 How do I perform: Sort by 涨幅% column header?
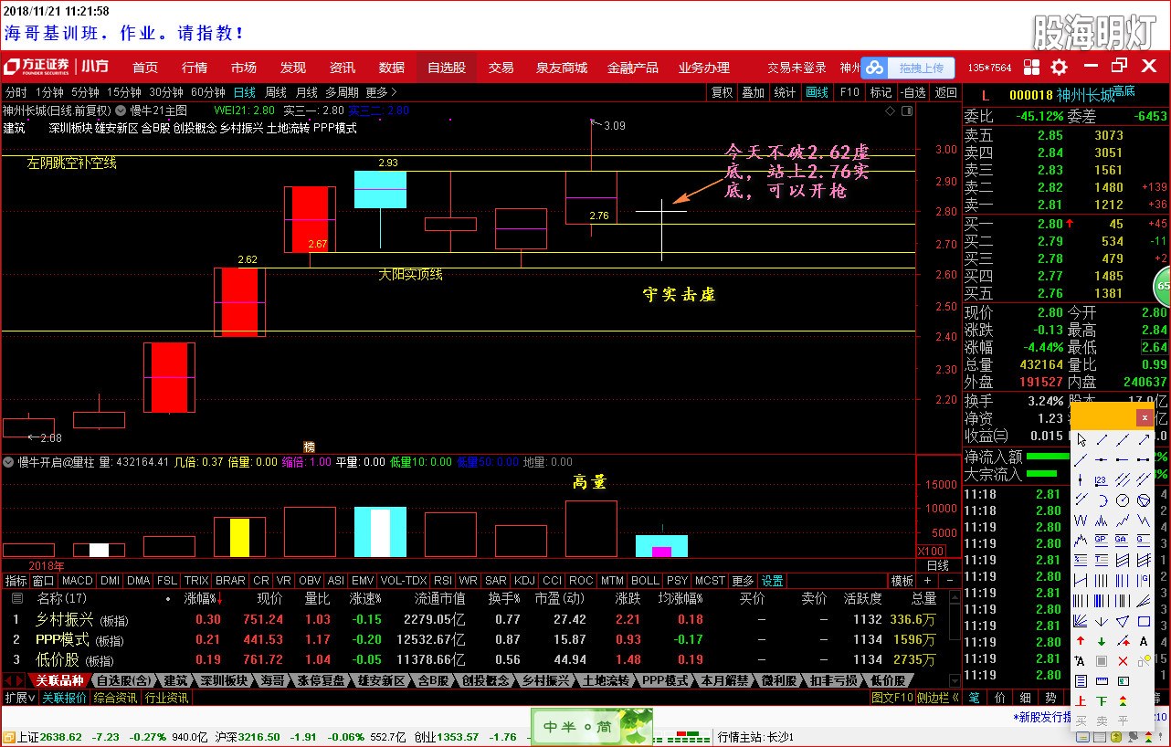coord(203,599)
